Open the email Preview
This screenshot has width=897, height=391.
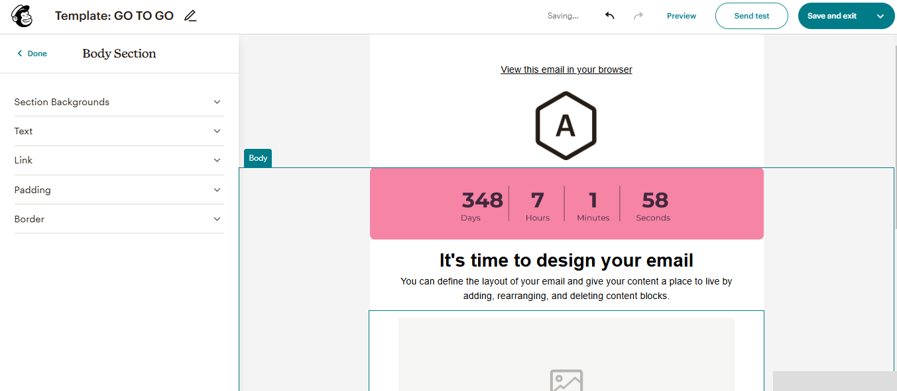tap(681, 15)
